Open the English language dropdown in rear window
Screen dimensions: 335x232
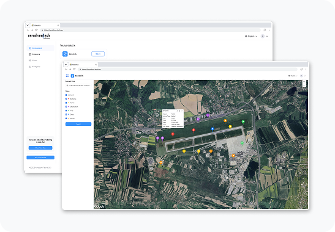[x=251, y=36]
